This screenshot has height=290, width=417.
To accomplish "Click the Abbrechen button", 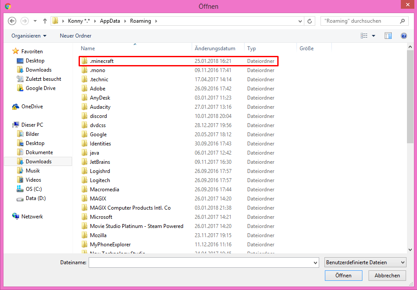I will click(x=387, y=276).
